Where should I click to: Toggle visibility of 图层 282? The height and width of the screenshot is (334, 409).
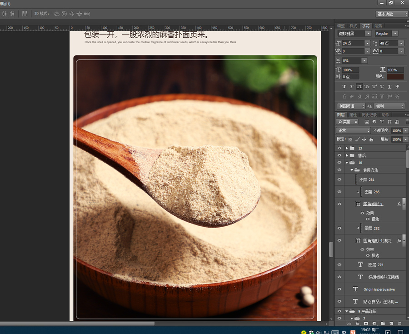tap(339, 228)
